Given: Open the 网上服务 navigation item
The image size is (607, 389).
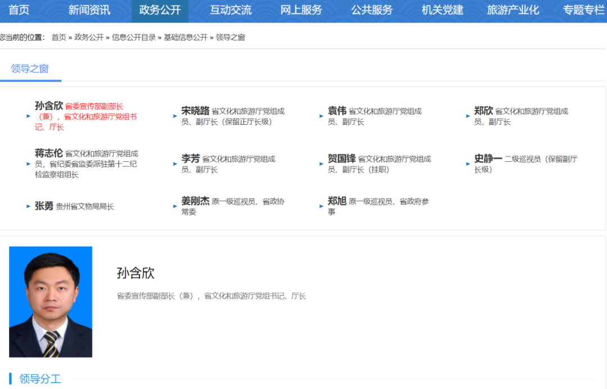Looking at the screenshot, I should click(x=301, y=10).
